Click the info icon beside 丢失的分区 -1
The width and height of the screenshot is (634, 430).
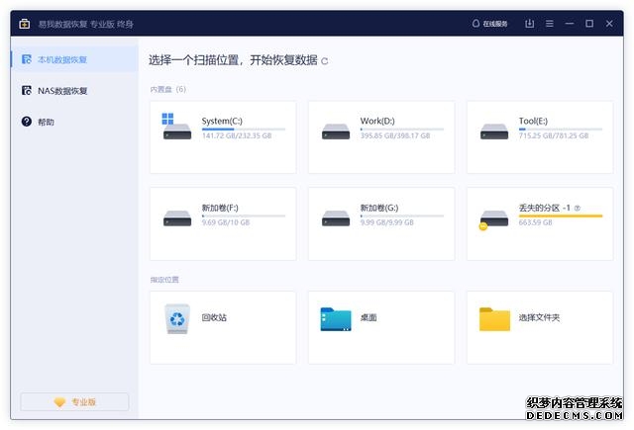[x=578, y=209]
